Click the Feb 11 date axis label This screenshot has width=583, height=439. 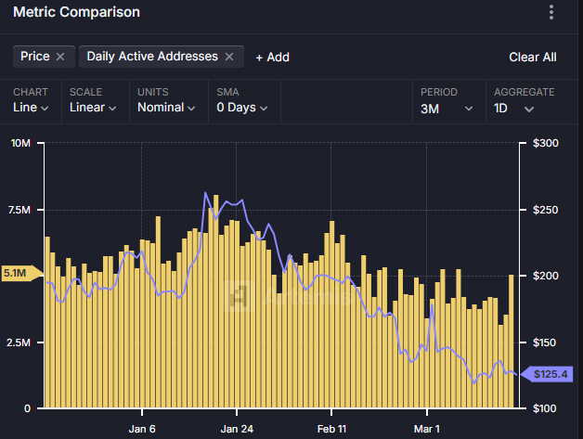[x=331, y=430]
